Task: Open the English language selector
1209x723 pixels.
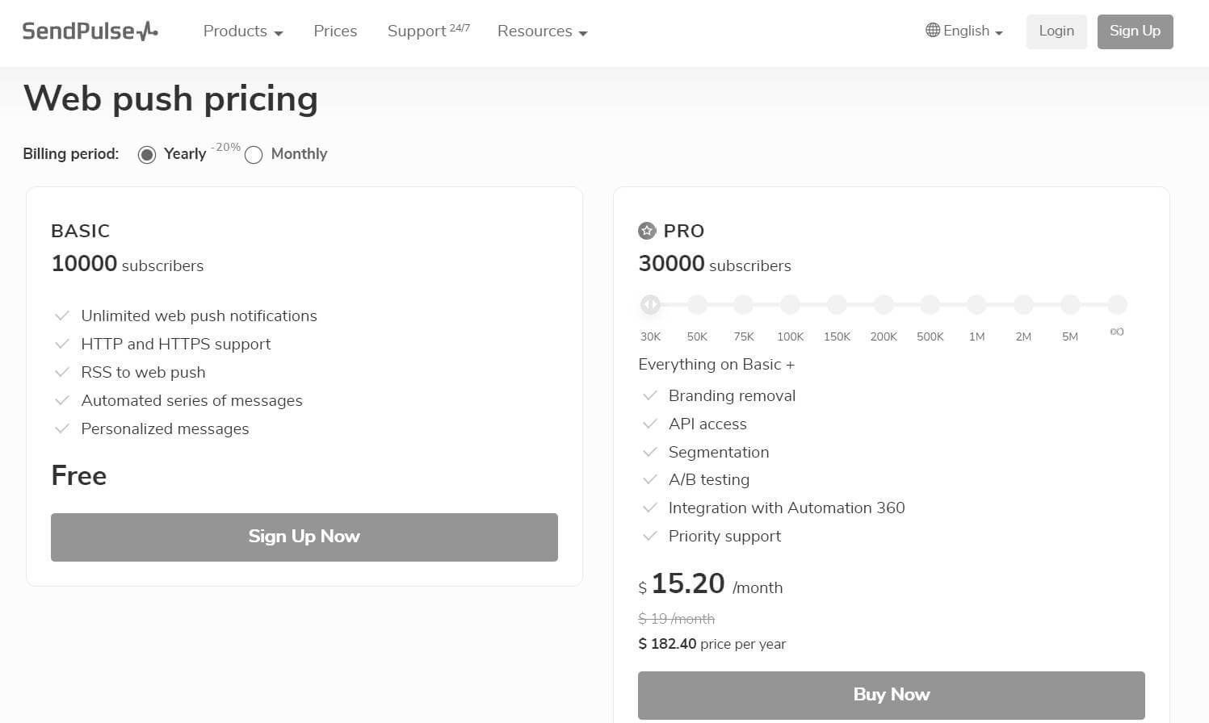Action: coord(964,31)
